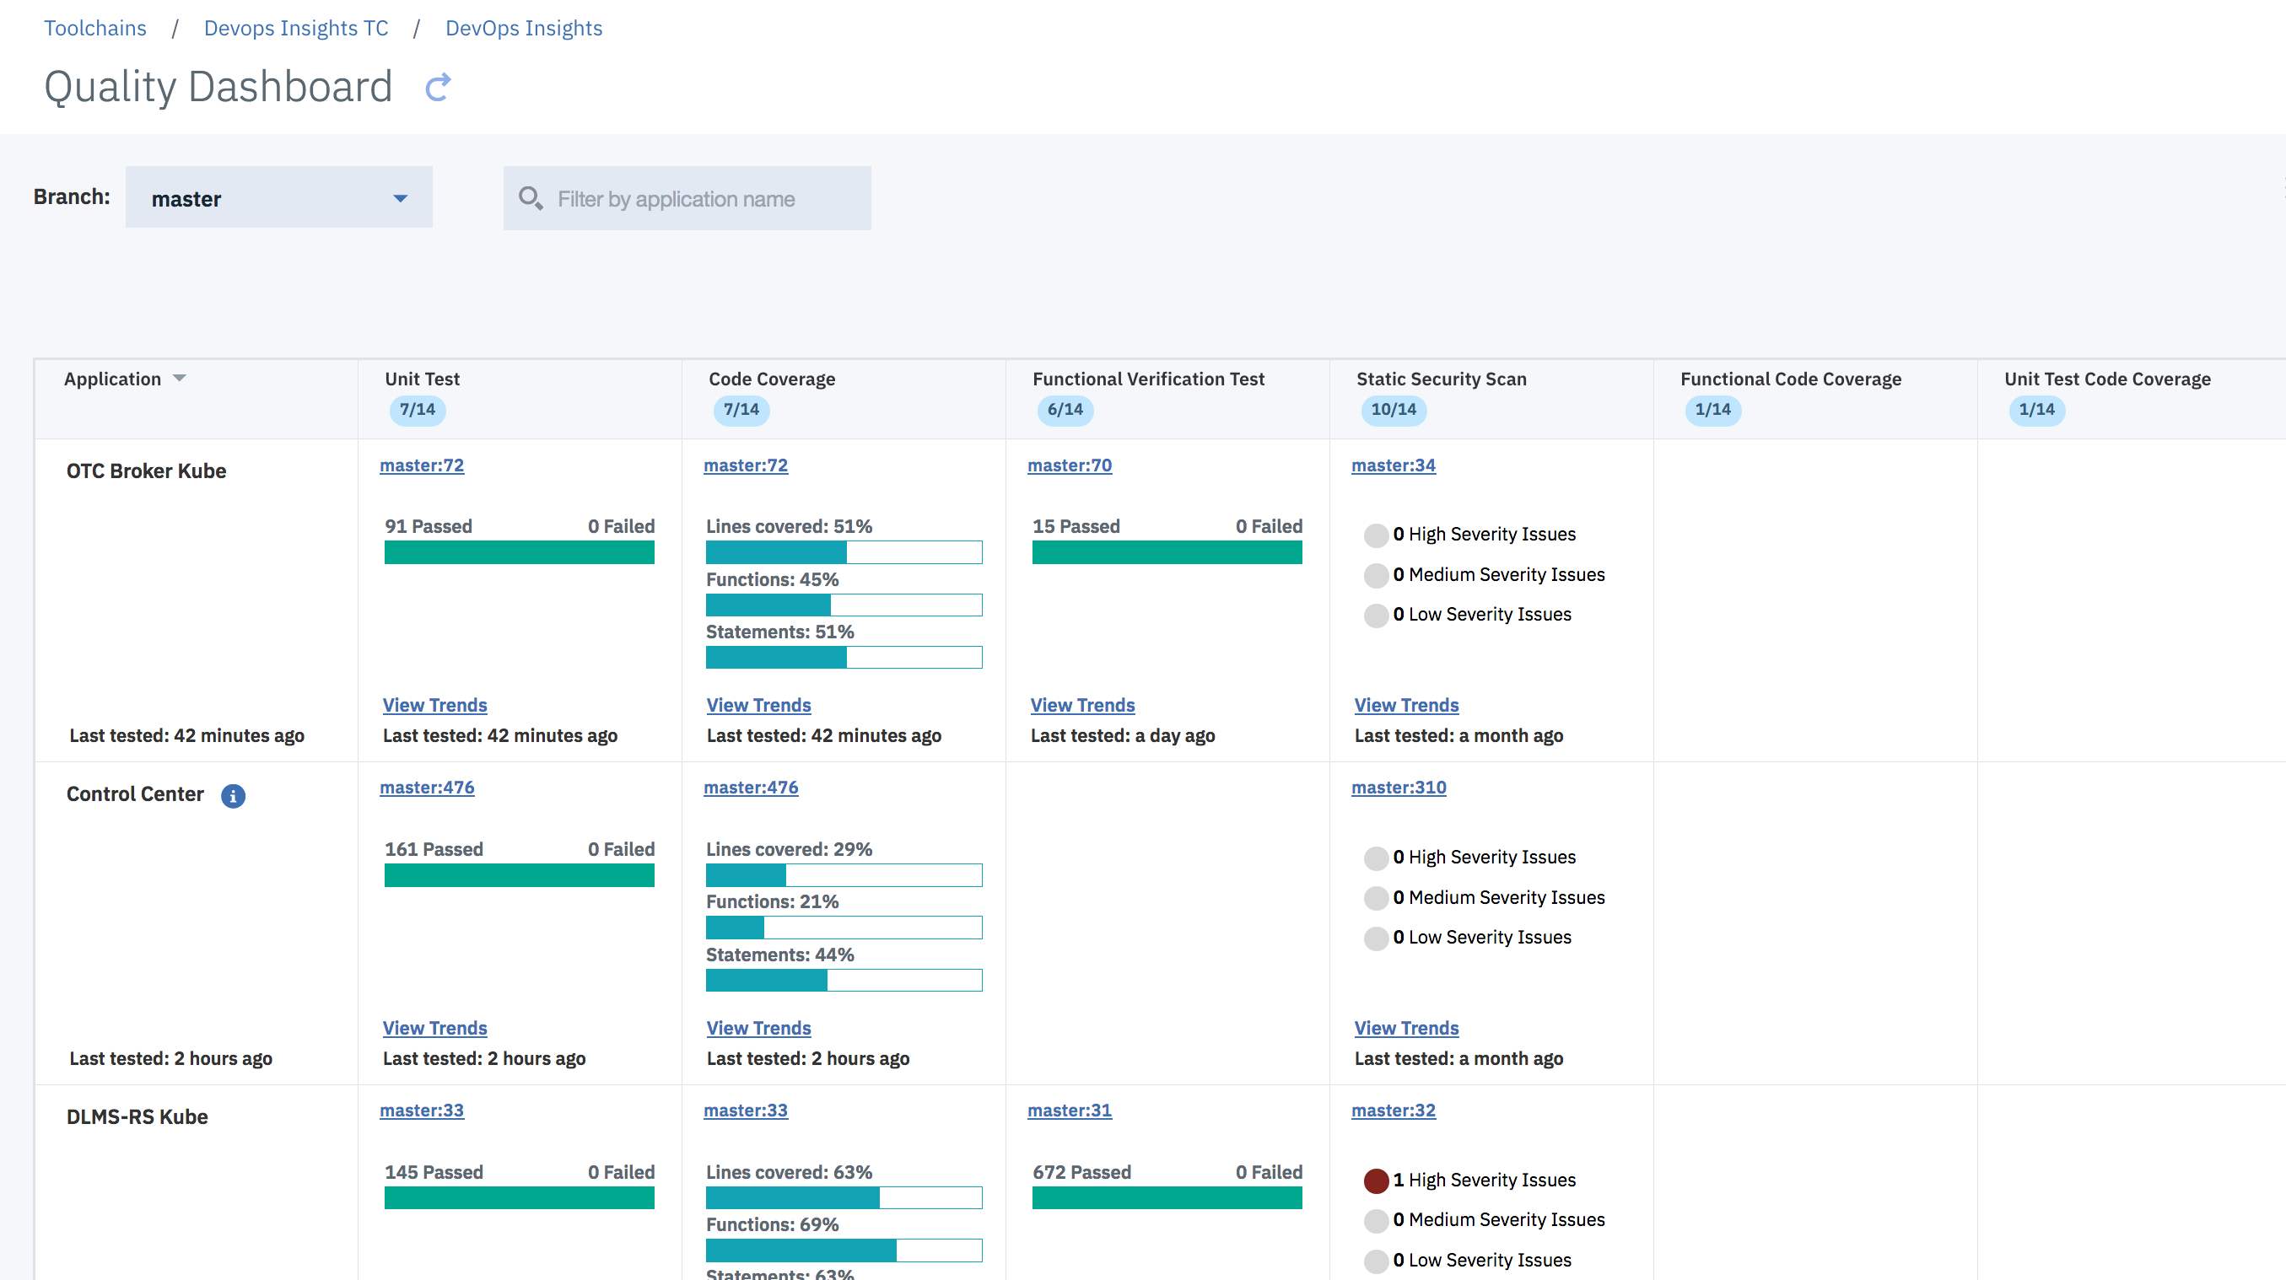Screen dimensions: 2286x1280
Task: Click the 6/14 badge under Functional Verification Test
Action: coord(1065,410)
